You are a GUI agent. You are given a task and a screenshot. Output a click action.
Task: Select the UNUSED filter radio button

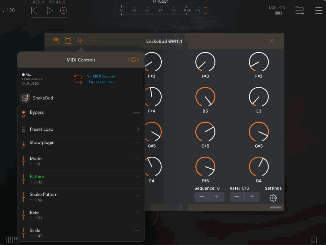pyautogui.click(x=23, y=84)
